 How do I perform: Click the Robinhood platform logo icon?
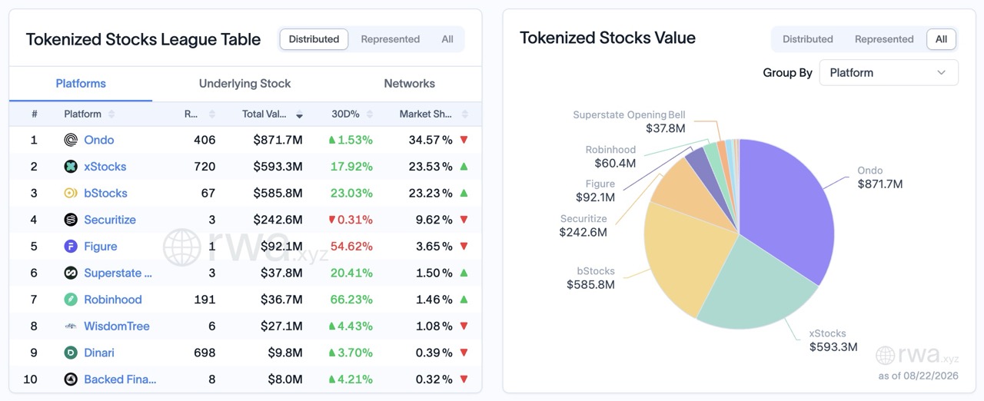pos(71,300)
